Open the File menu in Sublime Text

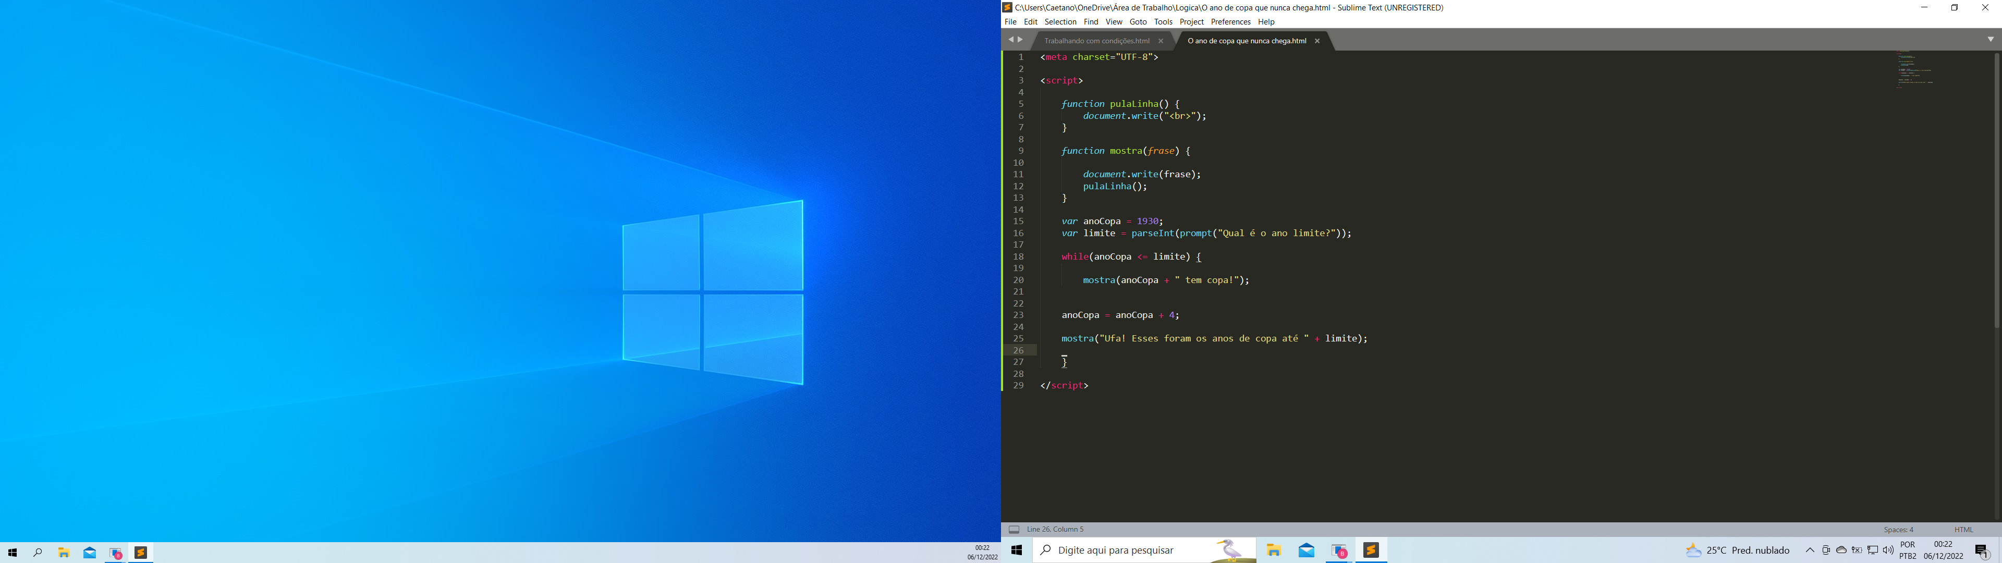pyautogui.click(x=1010, y=22)
